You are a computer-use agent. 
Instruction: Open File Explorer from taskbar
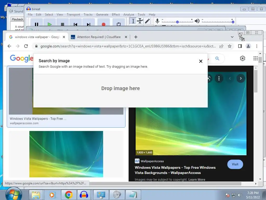click(x=36, y=195)
